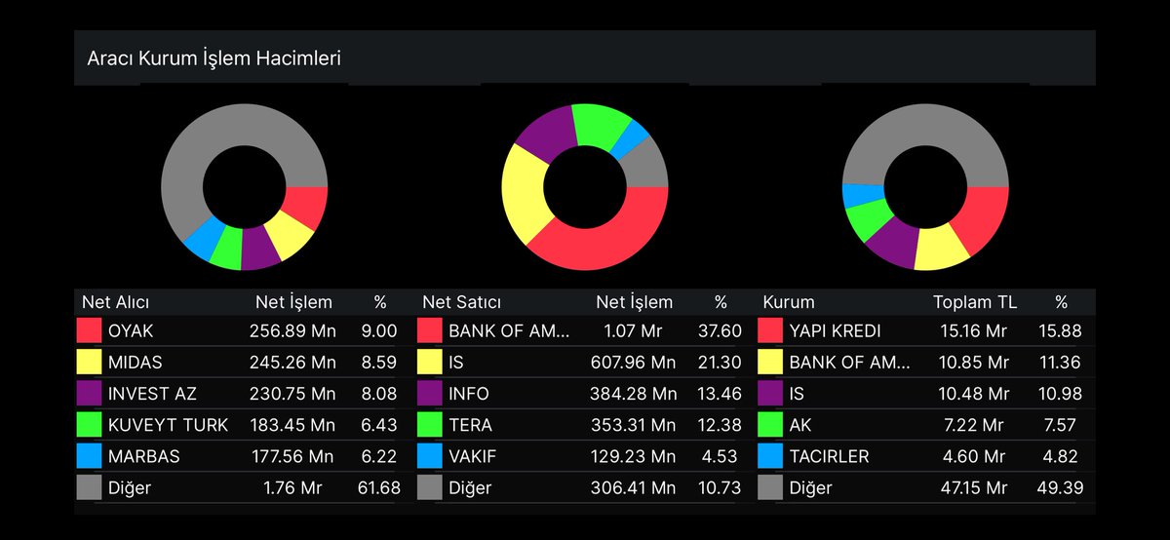
Task: Click the 37.60 percentage value
Action: [720, 331]
